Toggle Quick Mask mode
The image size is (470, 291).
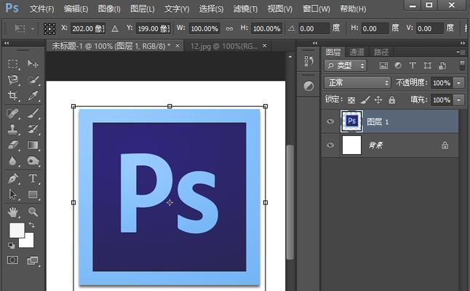click(12, 260)
